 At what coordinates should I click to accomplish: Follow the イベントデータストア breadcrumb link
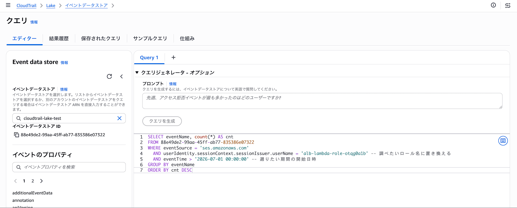[x=86, y=5]
